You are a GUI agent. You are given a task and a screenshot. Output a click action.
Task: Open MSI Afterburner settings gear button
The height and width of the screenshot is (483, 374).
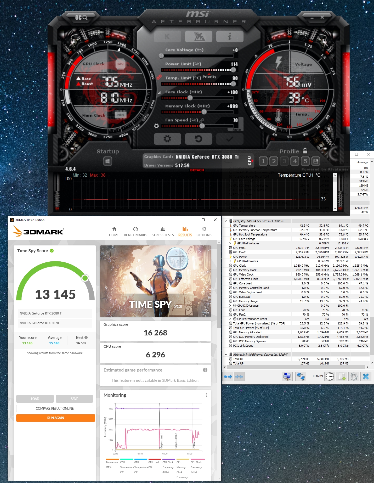167,139
